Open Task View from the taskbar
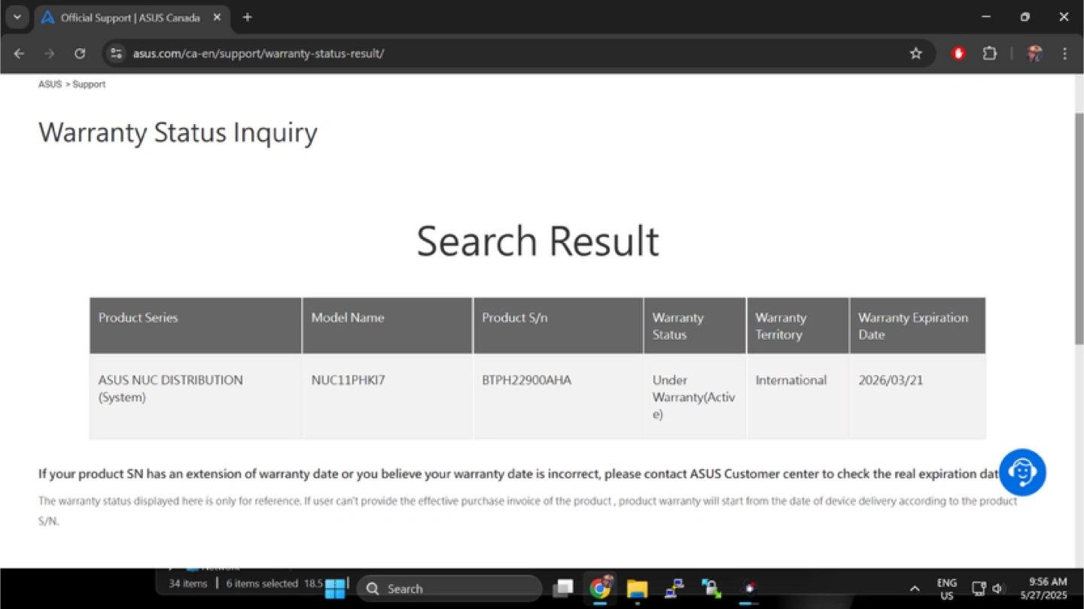1084x609 pixels. tap(562, 589)
